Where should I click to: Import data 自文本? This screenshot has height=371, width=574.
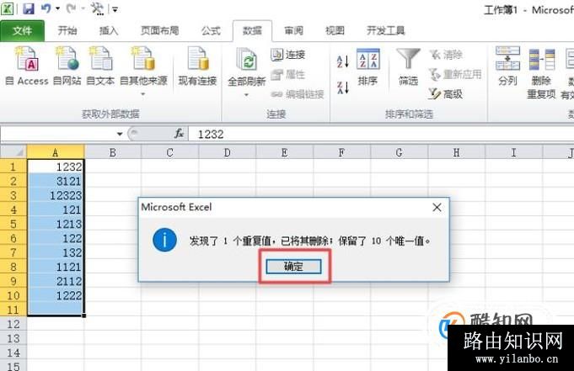(x=100, y=66)
